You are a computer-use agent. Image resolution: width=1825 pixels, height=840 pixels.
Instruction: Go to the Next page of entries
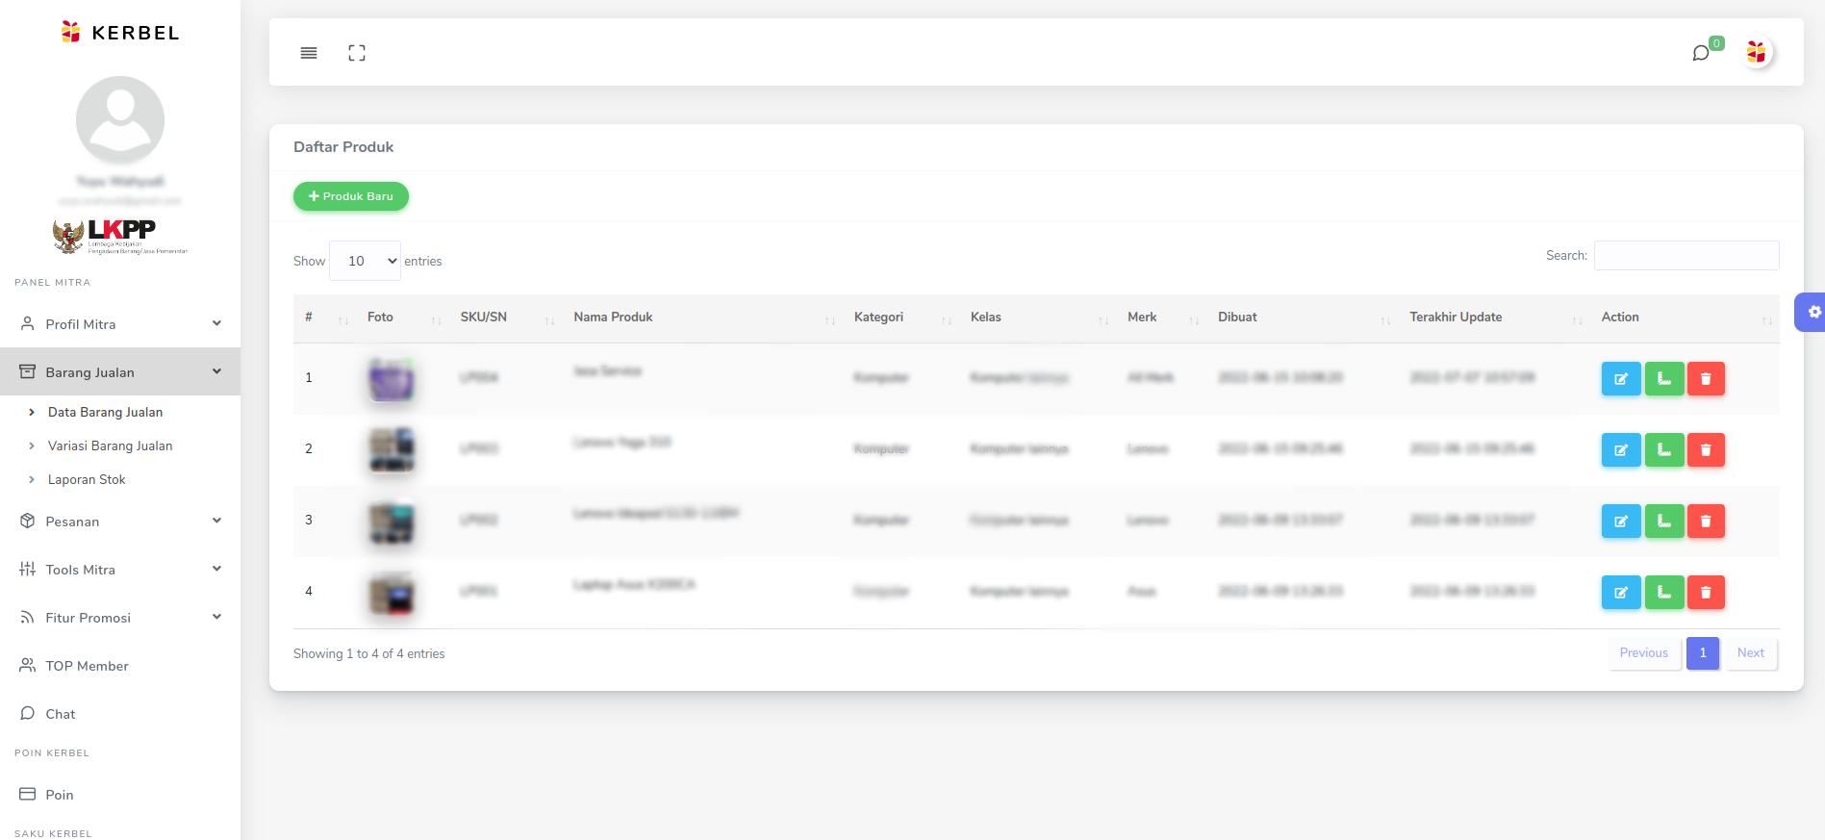[1750, 653]
